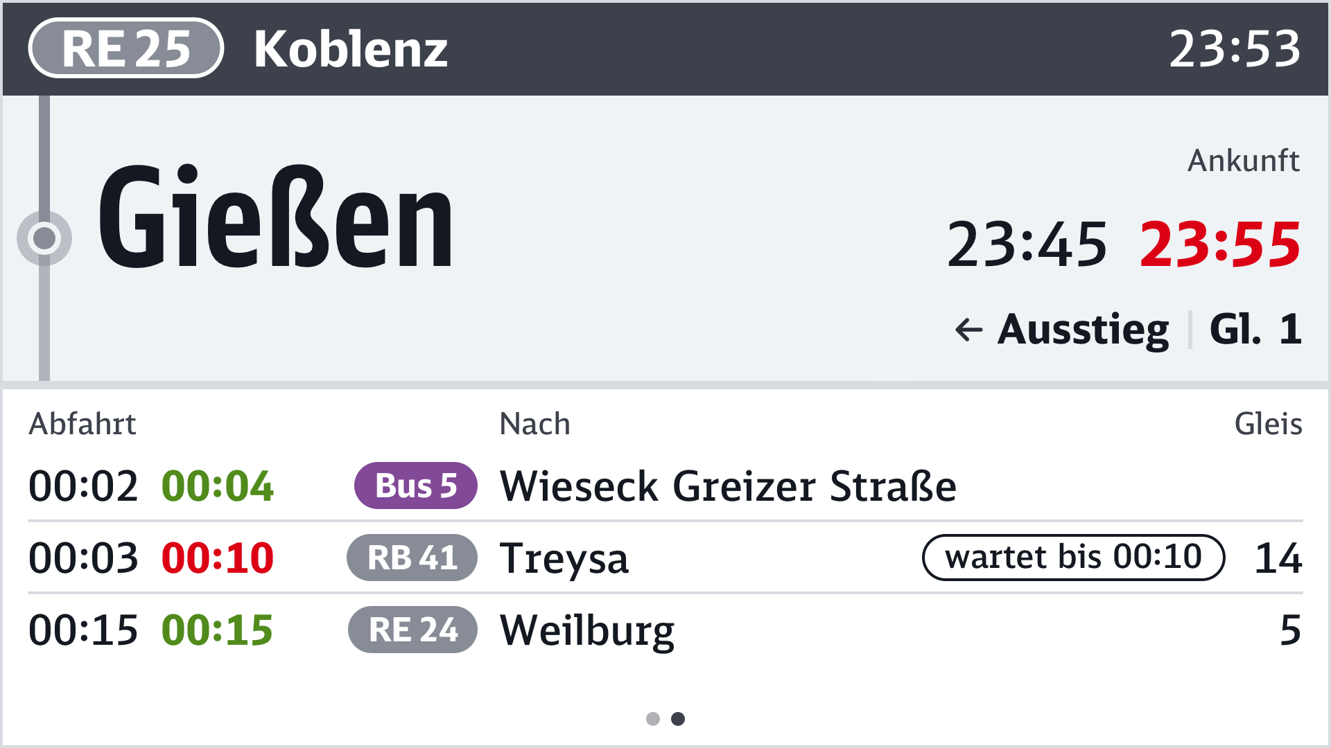Click the delayed arrival time 23:55

1220,244
